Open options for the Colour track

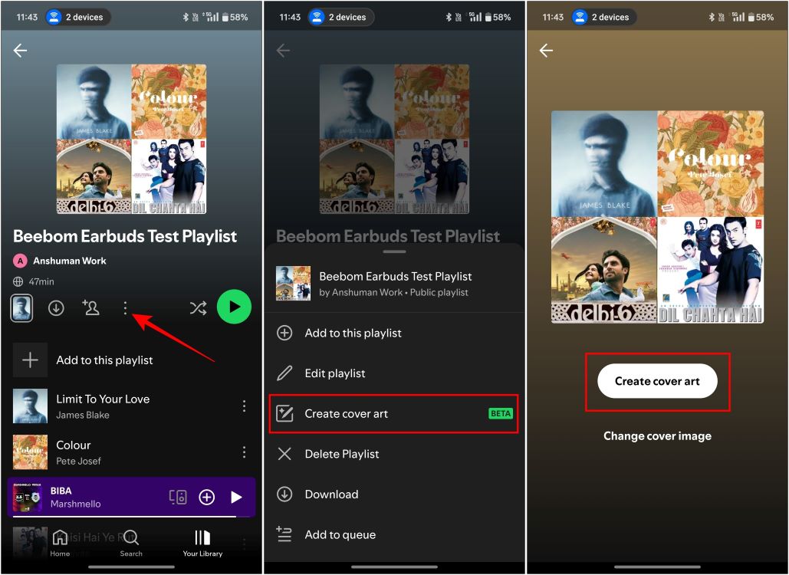(244, 452)
